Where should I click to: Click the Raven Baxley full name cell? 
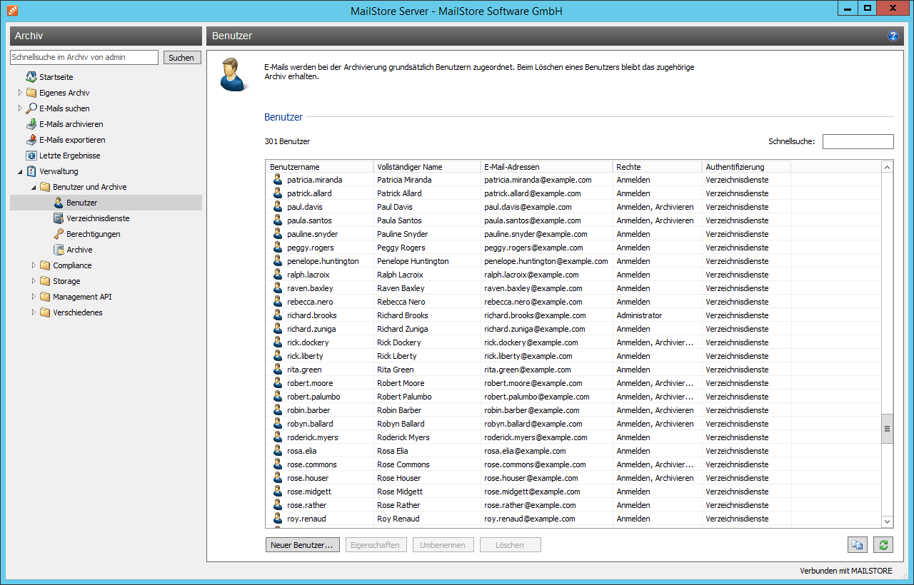[401, 288]
